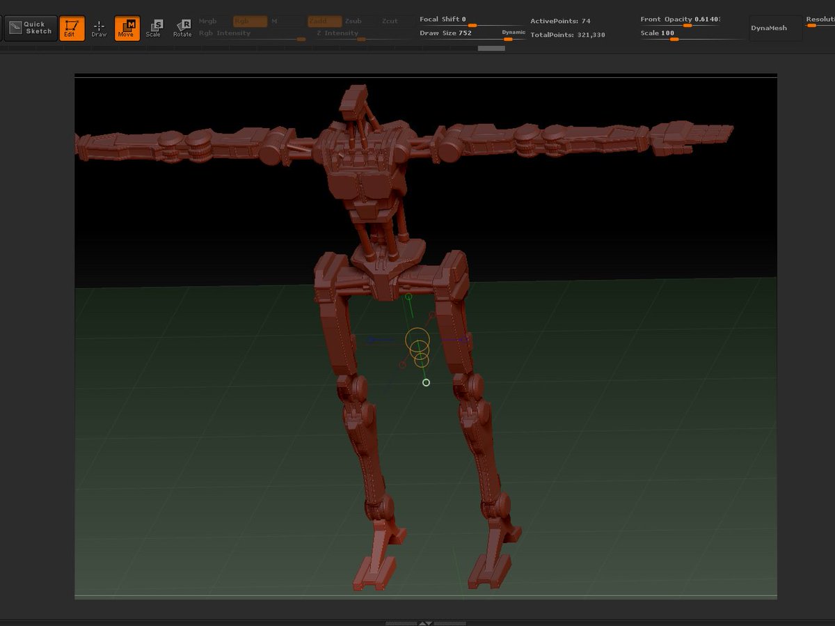Click the TotalPoints: 321,330 readout

pyautogui.click(x=567, y=35)
